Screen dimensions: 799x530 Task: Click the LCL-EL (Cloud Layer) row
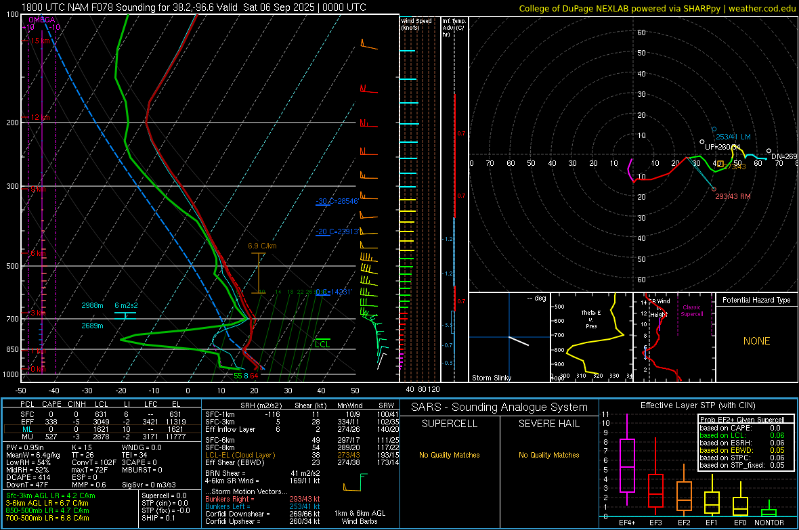[x=302, y=455]
